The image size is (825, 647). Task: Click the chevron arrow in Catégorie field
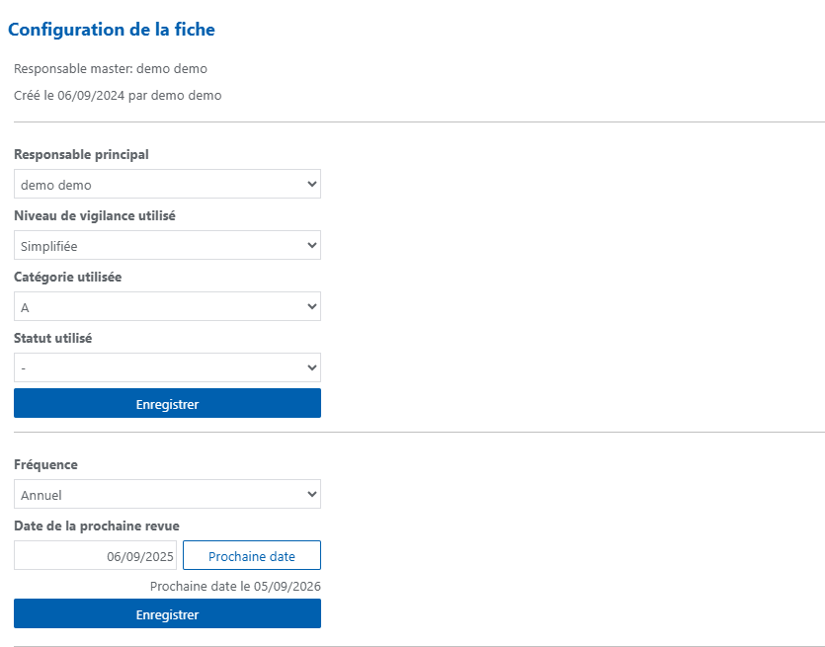pos(312,306)
